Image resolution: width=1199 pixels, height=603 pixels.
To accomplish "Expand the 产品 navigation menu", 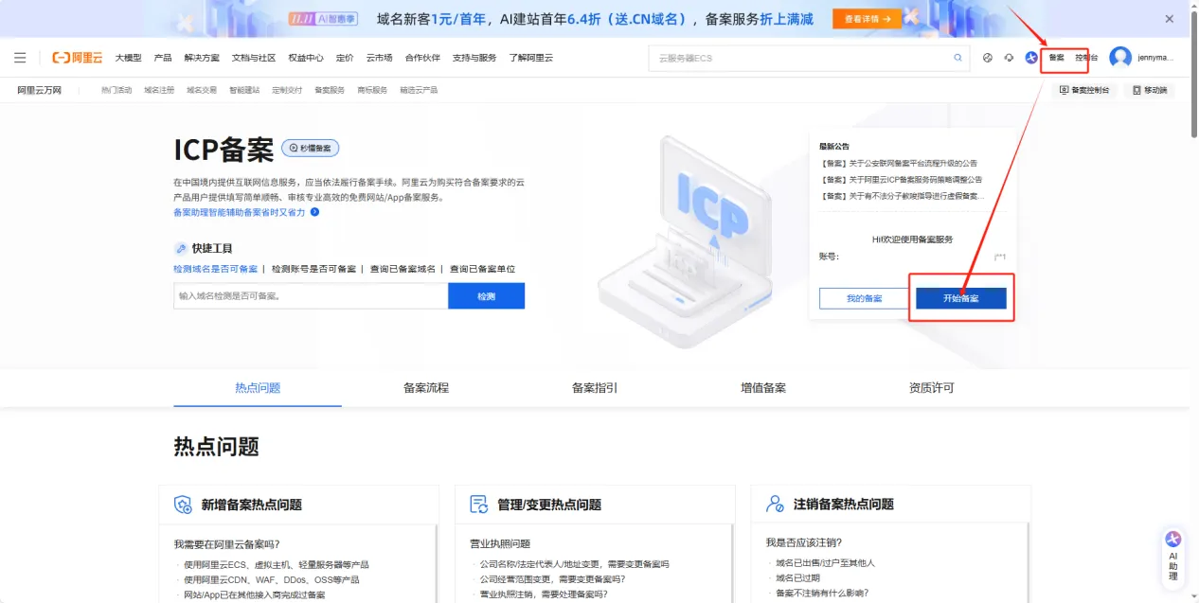I will coord(163,58).
